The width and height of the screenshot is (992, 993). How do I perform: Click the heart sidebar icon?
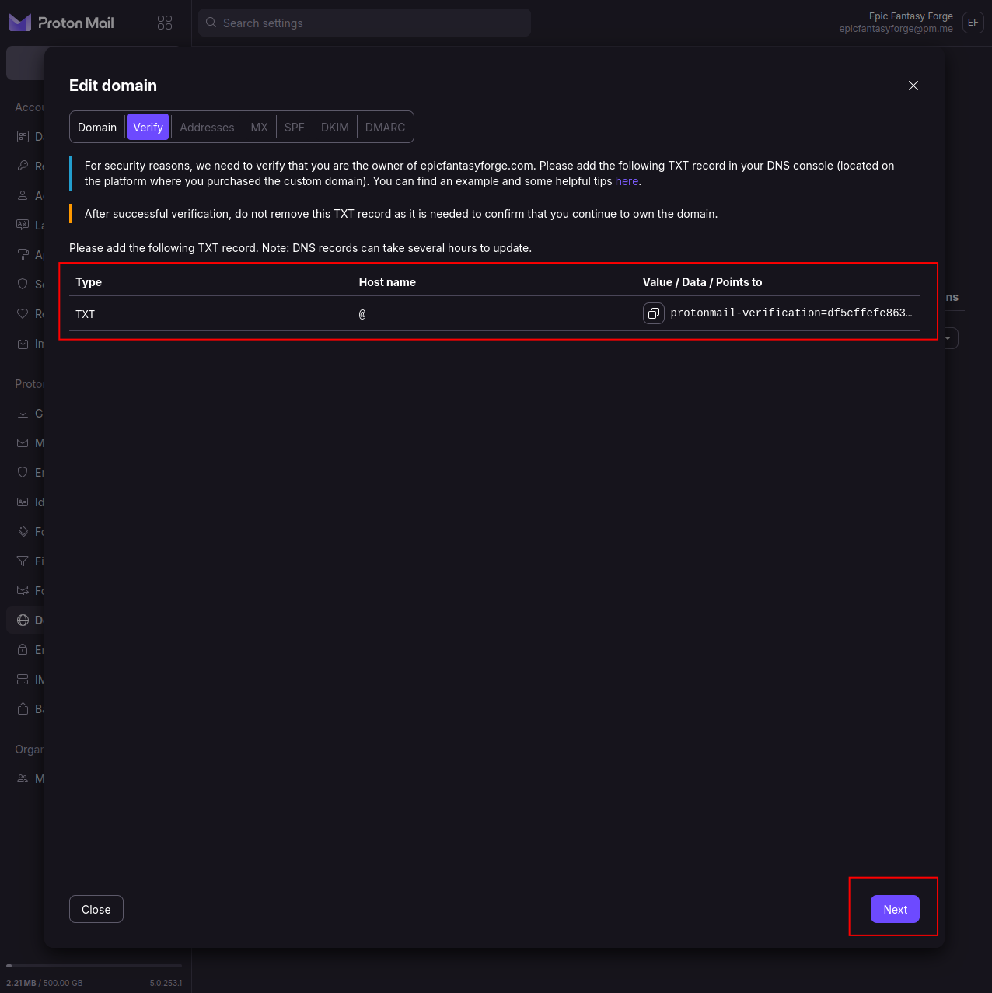coord(23,313)
